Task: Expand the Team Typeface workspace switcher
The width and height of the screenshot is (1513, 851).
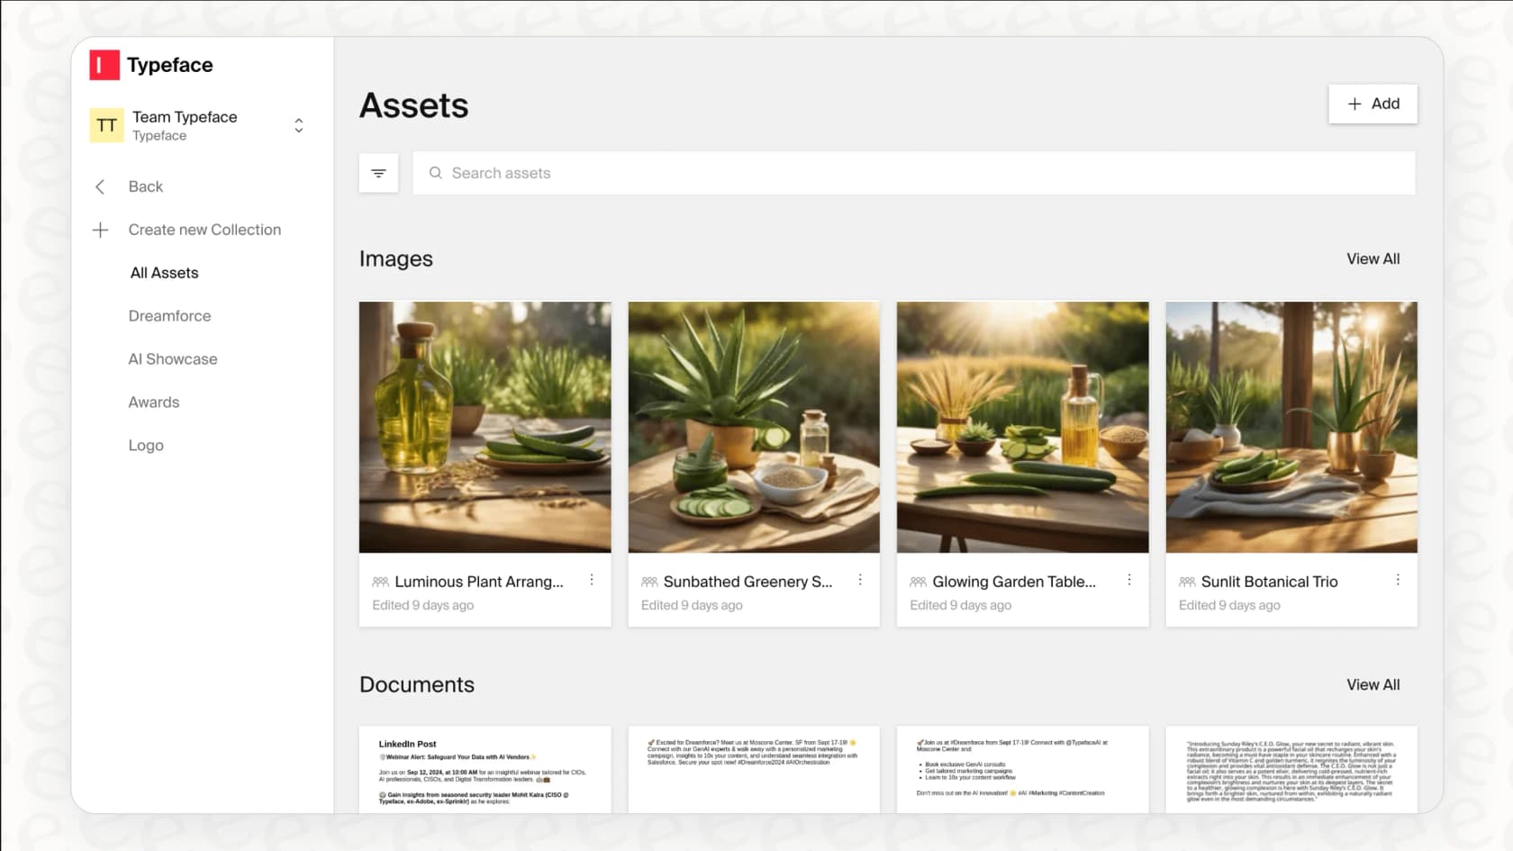Action: click(x=299, y=125)
